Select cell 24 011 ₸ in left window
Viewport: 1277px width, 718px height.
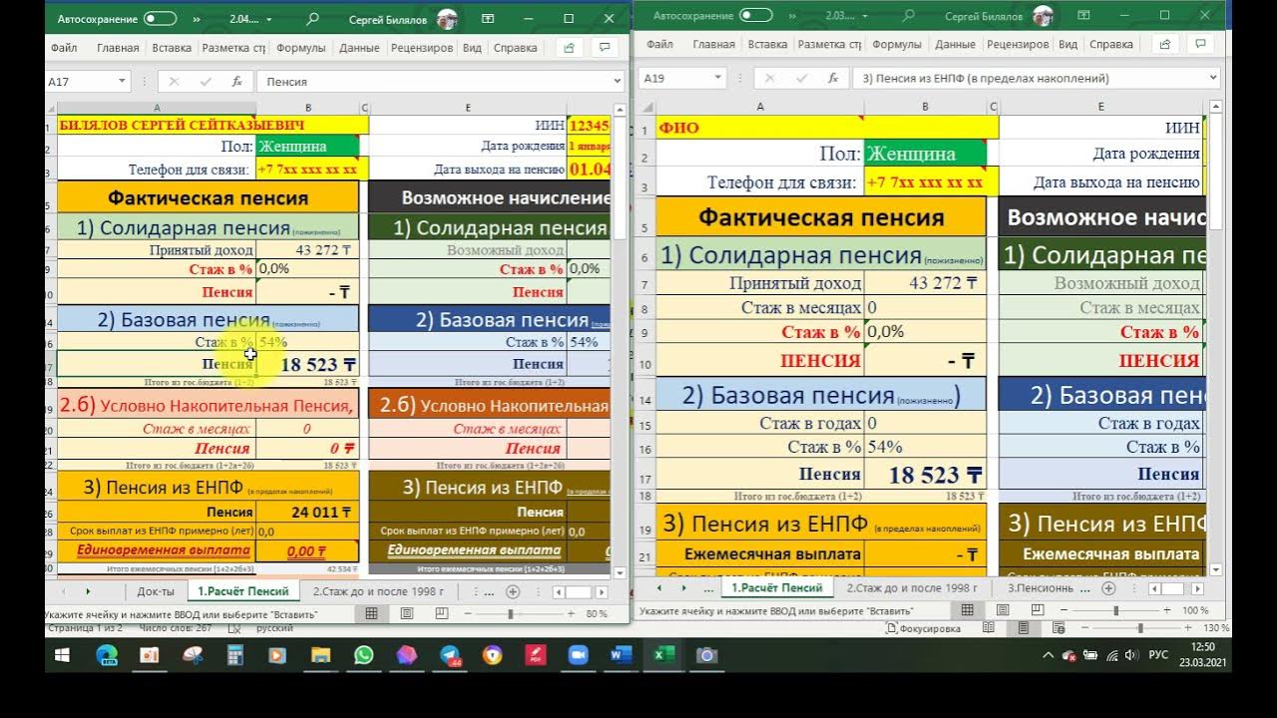coord(307,513)
